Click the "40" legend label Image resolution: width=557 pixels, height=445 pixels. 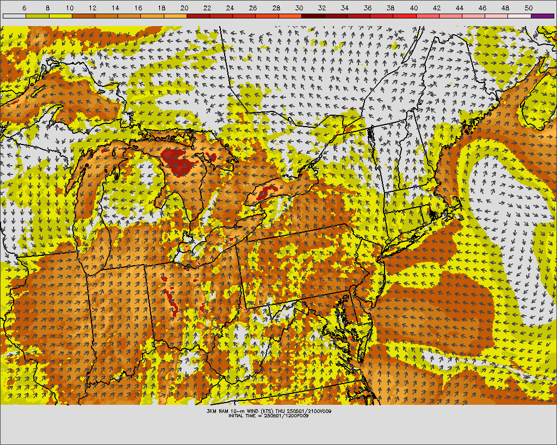413,8
